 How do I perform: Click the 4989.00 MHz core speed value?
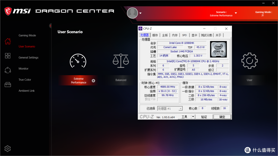pos(168,87)
